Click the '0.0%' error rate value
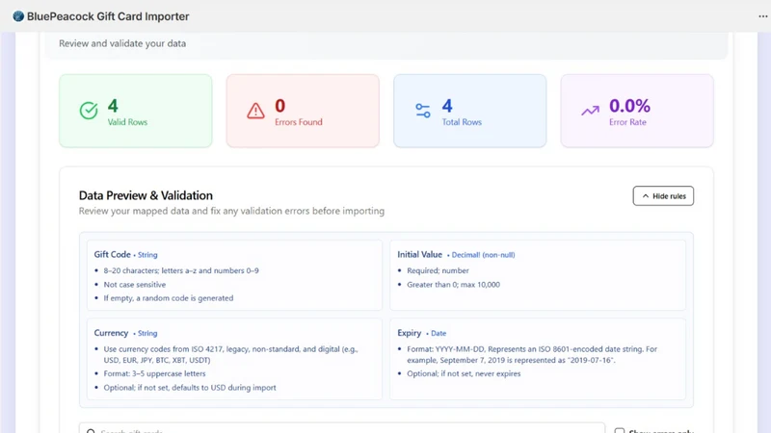 tap(629, 106)
